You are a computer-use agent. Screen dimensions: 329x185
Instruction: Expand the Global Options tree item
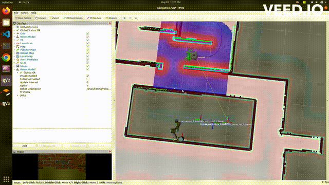(14, 27)
